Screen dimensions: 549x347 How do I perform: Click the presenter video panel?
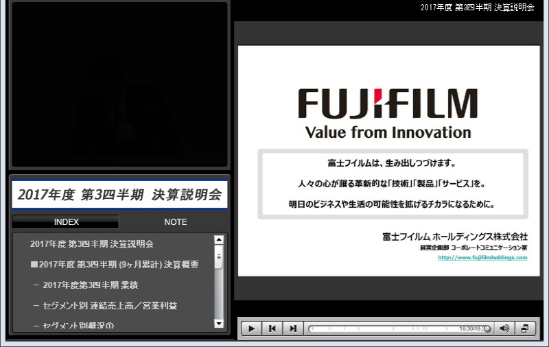[119, 84]
